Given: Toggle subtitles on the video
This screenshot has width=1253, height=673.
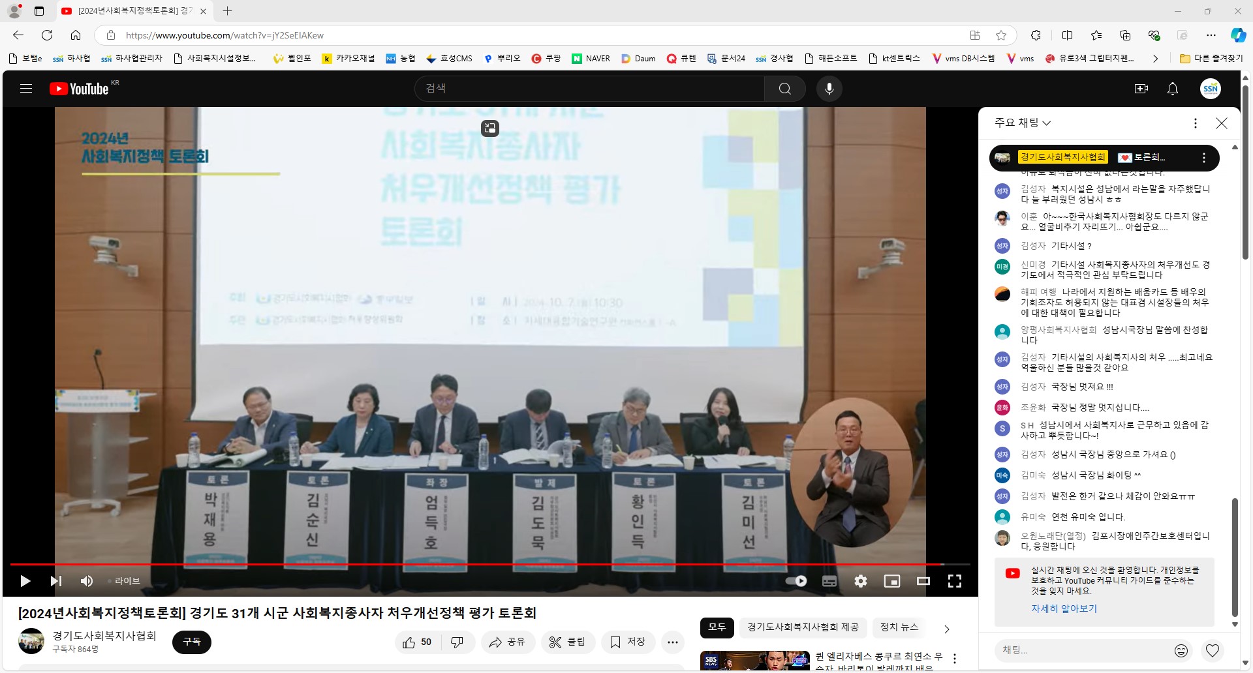Looking at the screenshot, I should tap(829, 581).
